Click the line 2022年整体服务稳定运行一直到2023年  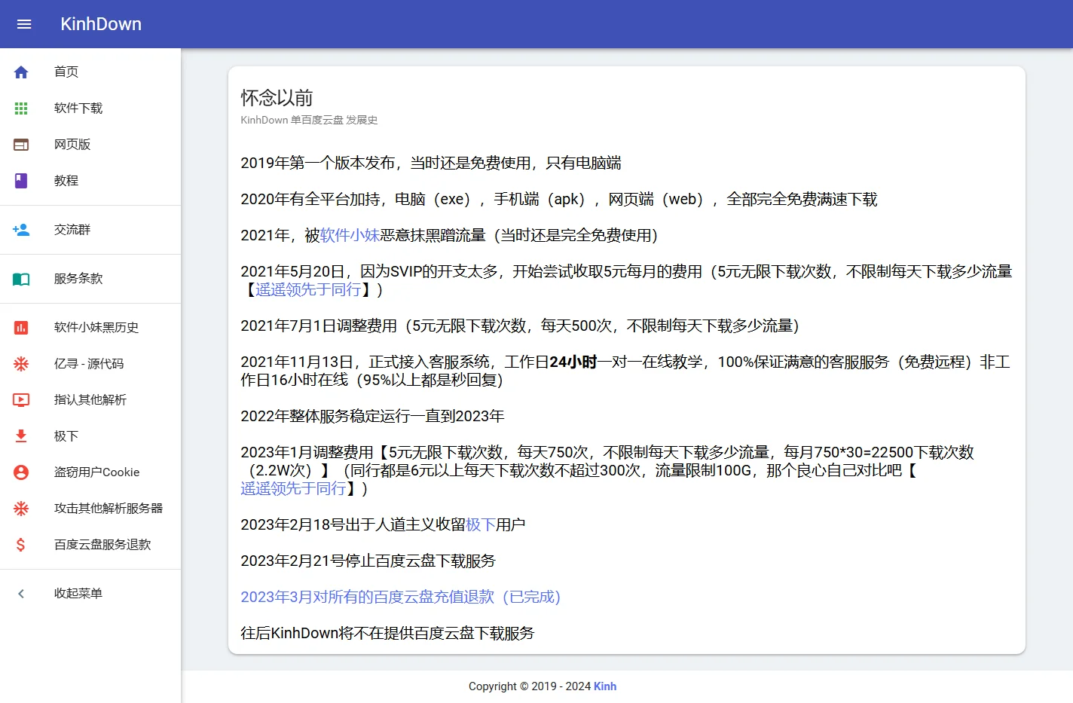(x=372, y=417)
